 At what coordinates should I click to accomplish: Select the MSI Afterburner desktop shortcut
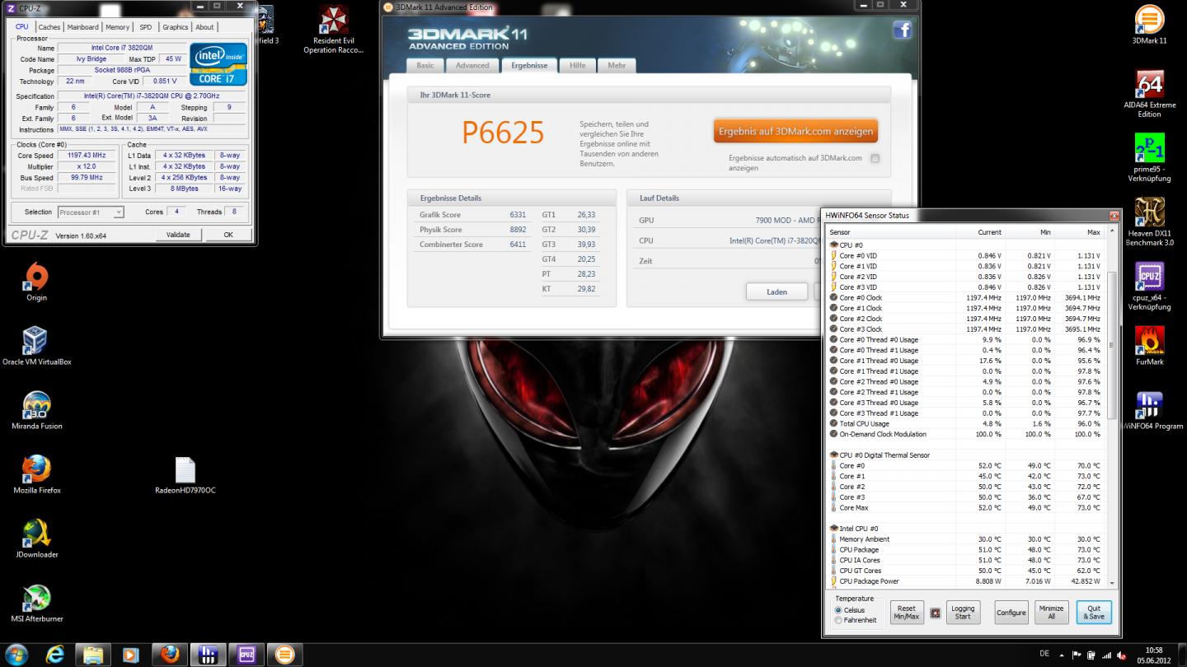click(36, 603)
